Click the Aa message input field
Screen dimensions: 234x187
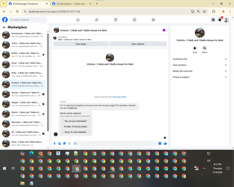point(116,144)
